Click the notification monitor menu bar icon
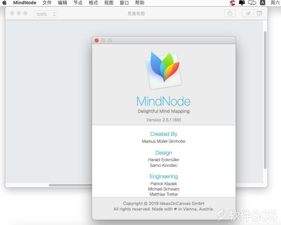The image size is (281, 225). tap(242, 3)
